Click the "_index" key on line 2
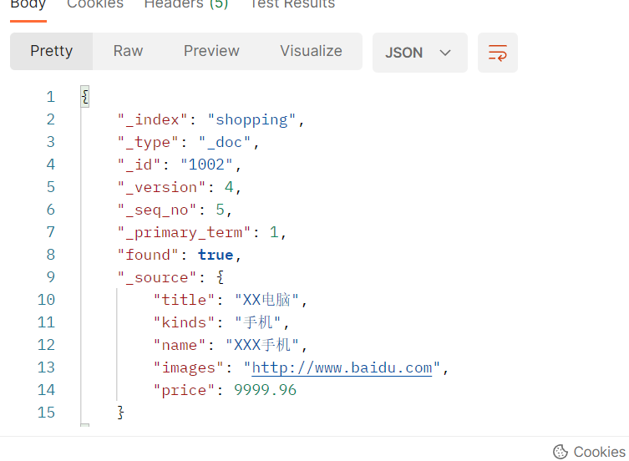The width and height of the screenshot is (629, 461). click(152, 119)
